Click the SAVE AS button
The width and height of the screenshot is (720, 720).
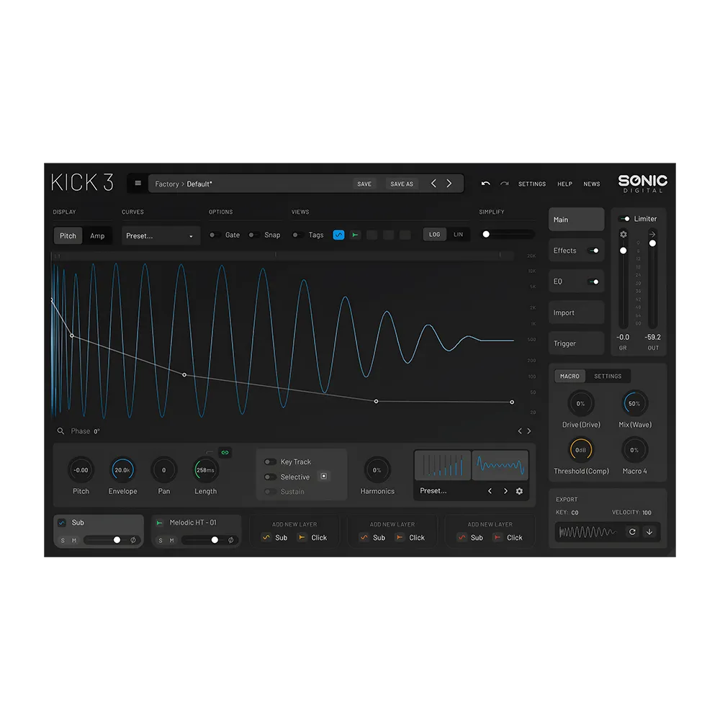(x=402, y=184)
